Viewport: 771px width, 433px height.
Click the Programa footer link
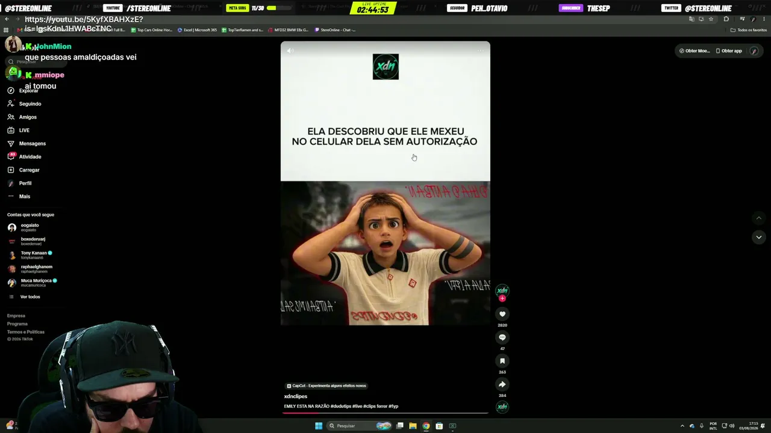pyautogui.click(x=17, y=324)
